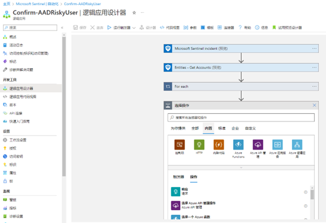Choose the Azure API 管理 connector icon
Viewport: 326px width, 223px height.
(258, 145)
